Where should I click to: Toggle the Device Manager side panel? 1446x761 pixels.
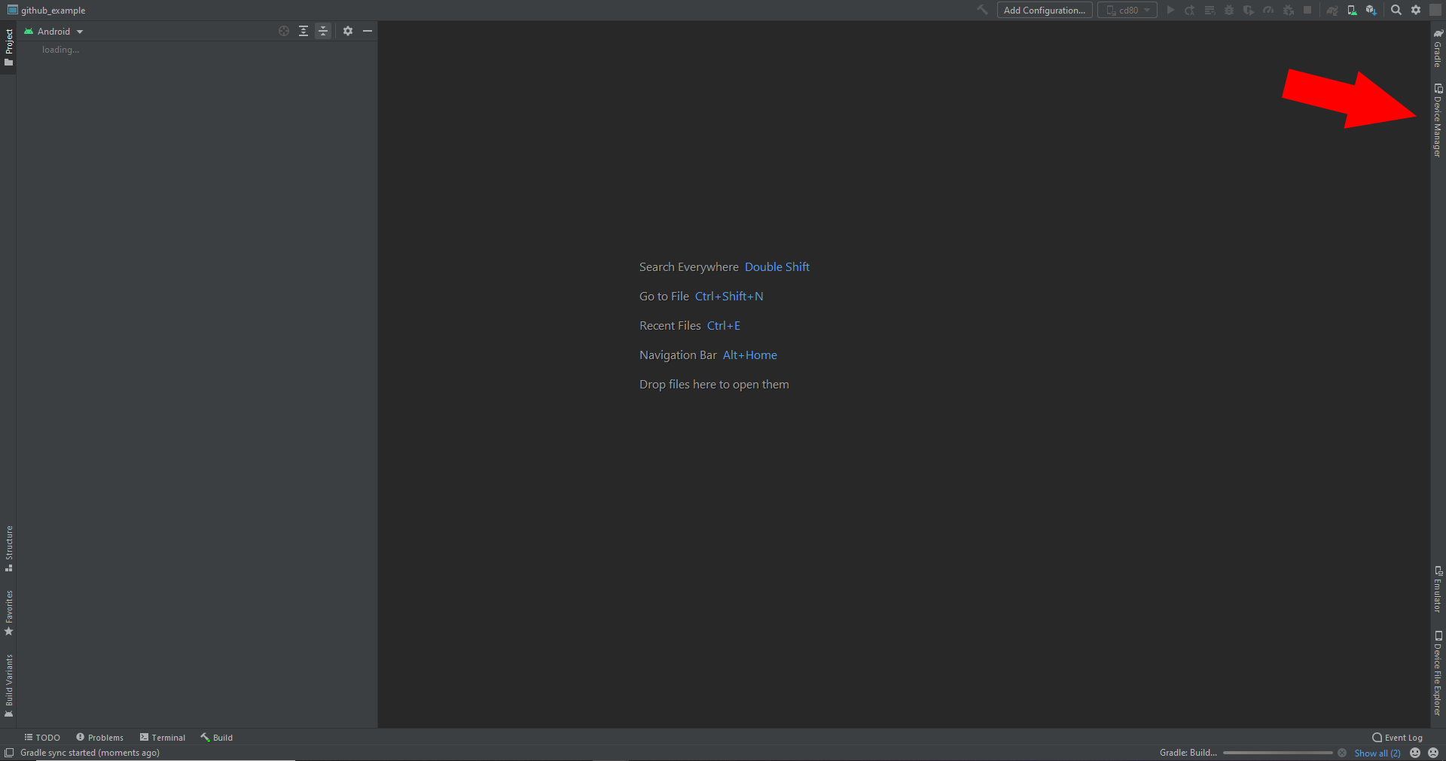[x=1438, y=117]
